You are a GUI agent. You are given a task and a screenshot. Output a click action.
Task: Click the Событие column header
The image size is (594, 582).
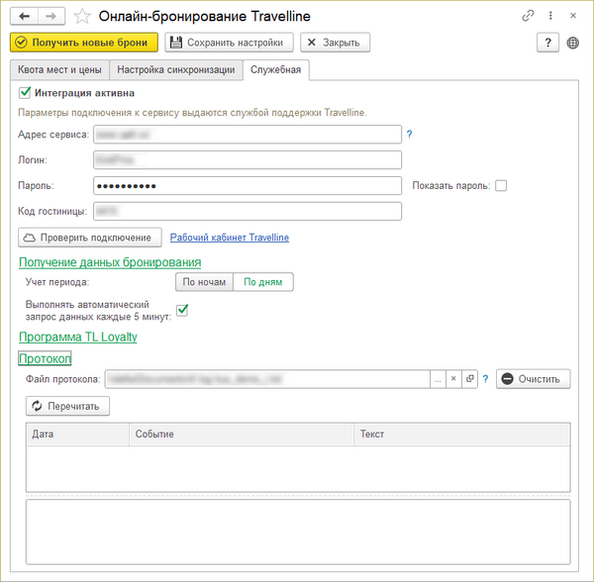pyautogui.click(x=242, y=435)
